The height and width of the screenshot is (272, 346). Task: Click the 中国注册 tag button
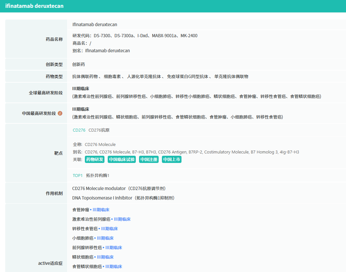pyautogui.click(x=149, y=159)
